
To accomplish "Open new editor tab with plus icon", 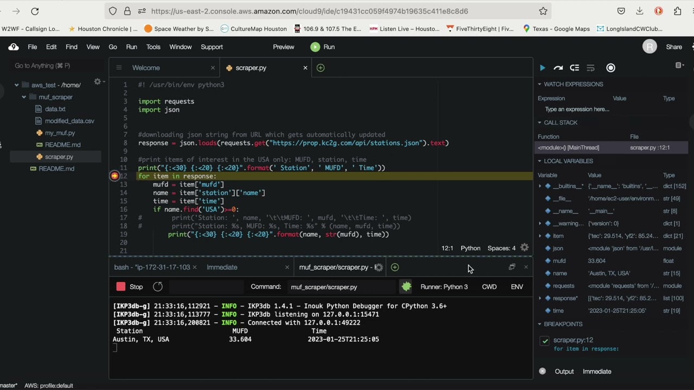I will click(320, 68).
